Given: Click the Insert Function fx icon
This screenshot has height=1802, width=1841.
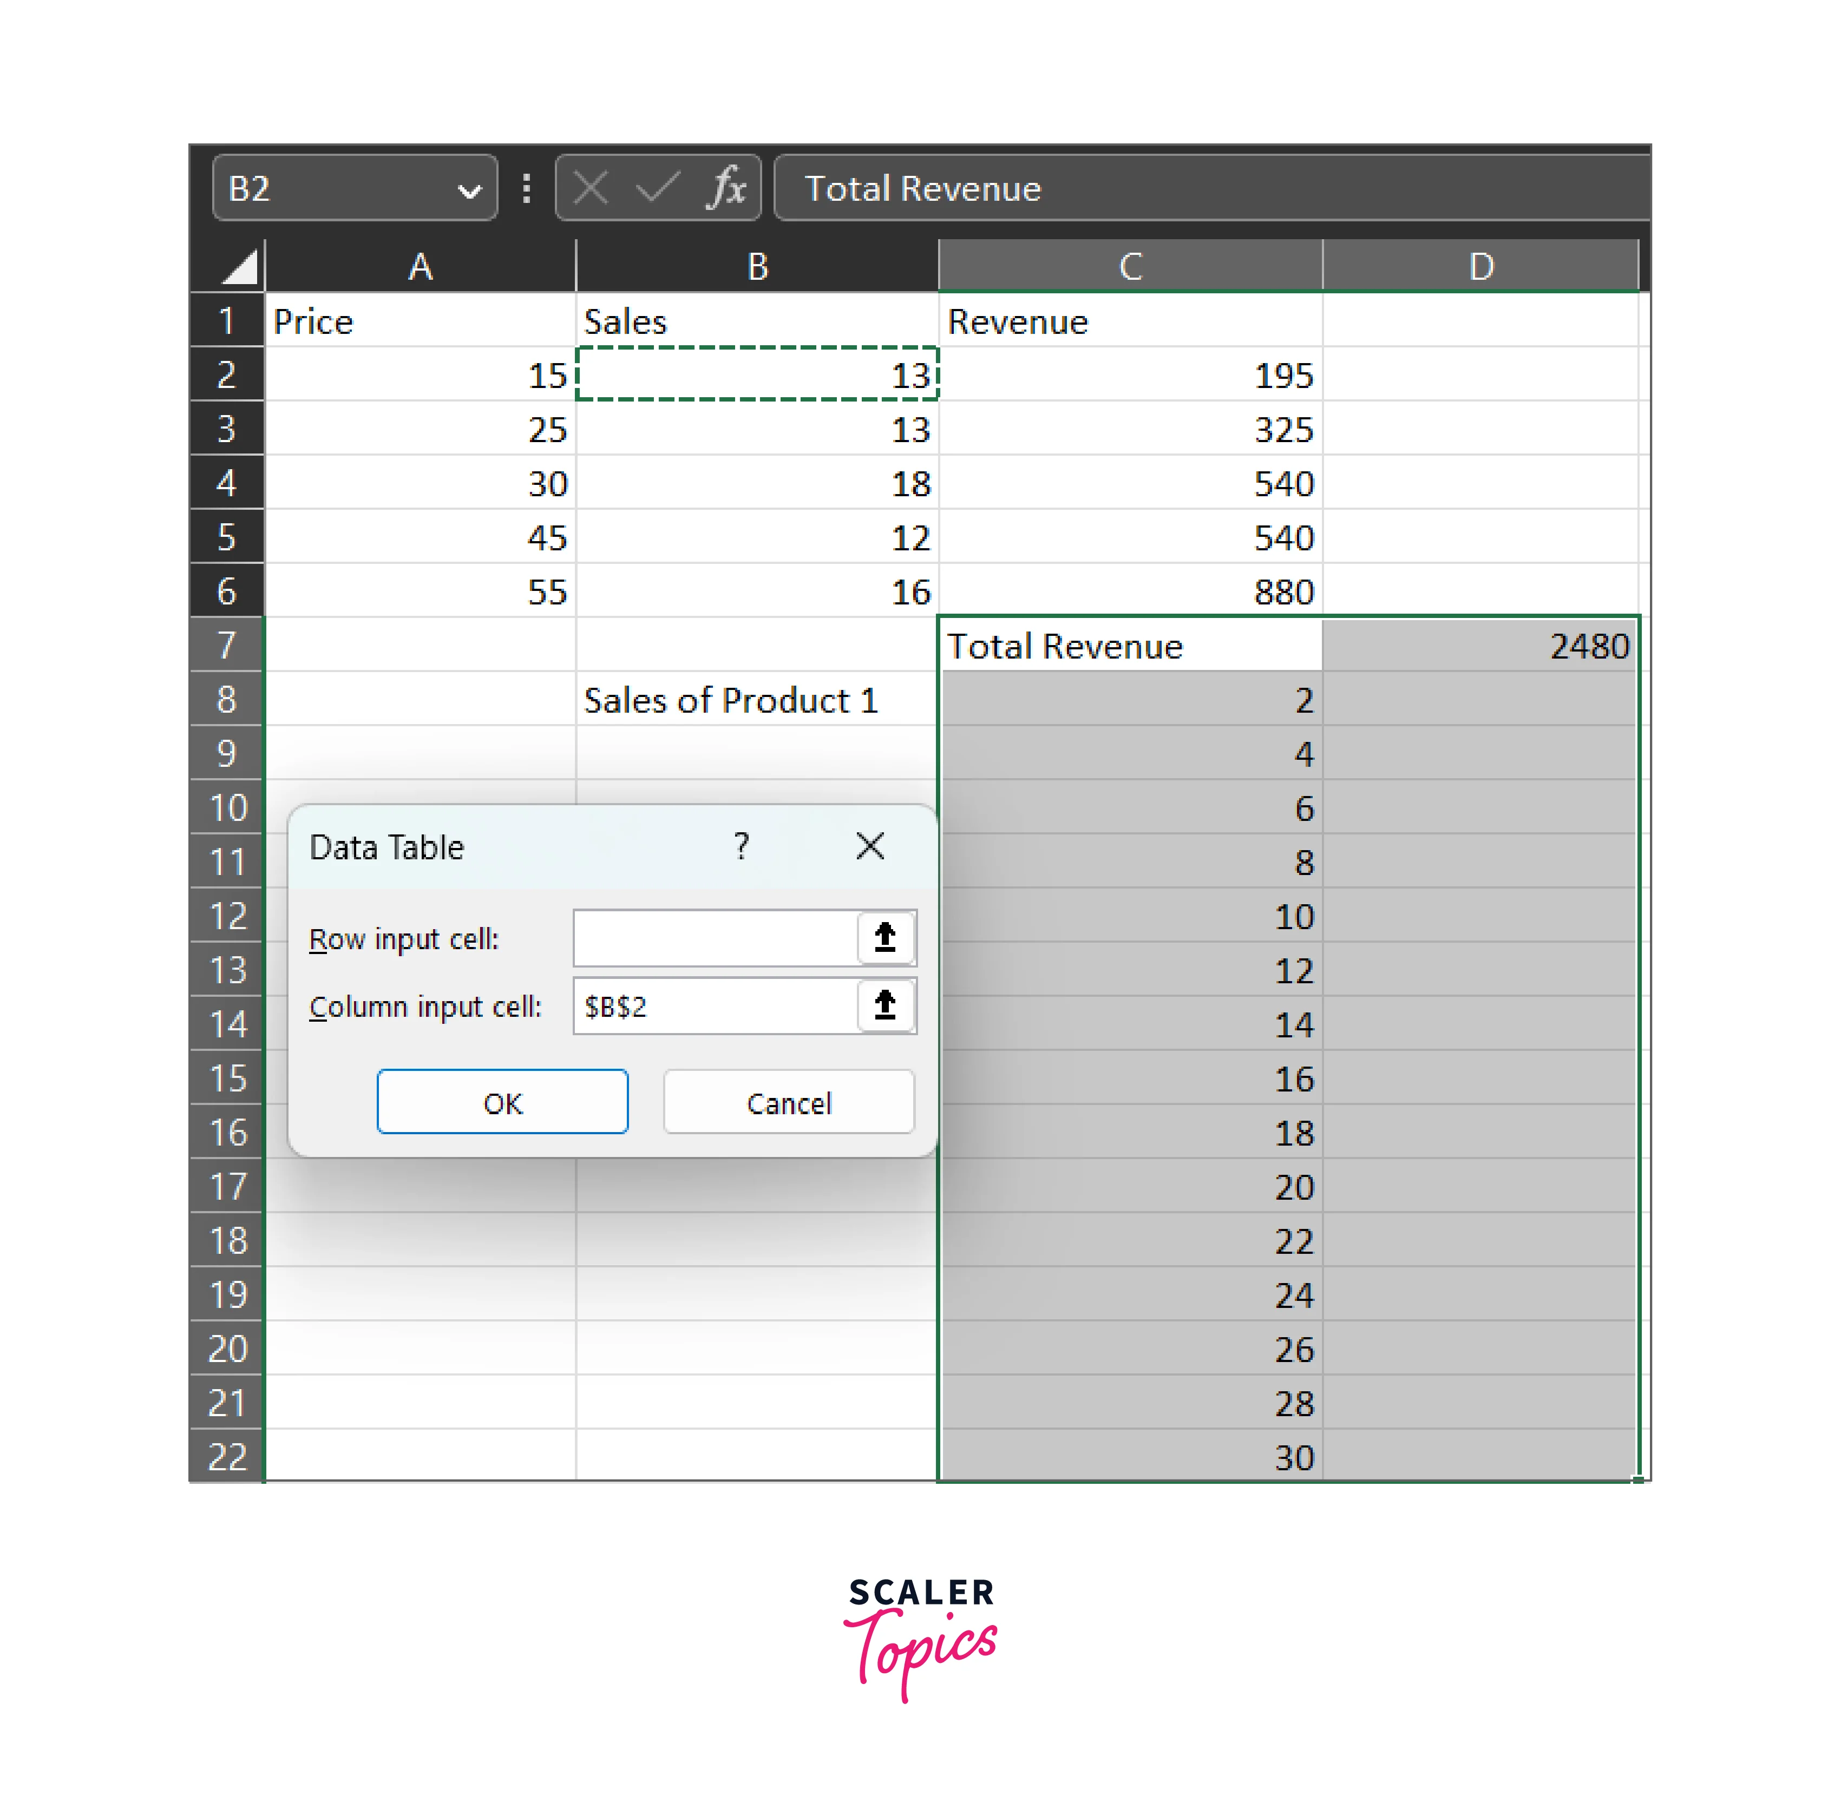Looking at the screenshot, I should (726, 187).
